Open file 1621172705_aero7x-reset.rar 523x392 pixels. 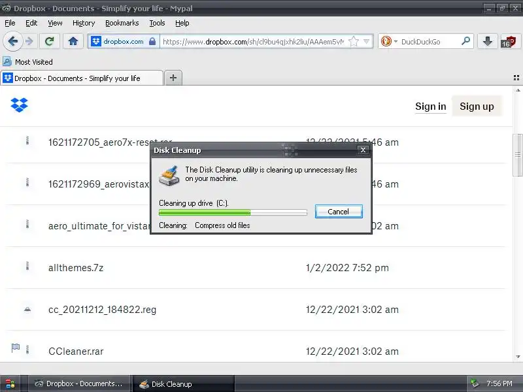[110, 142]
